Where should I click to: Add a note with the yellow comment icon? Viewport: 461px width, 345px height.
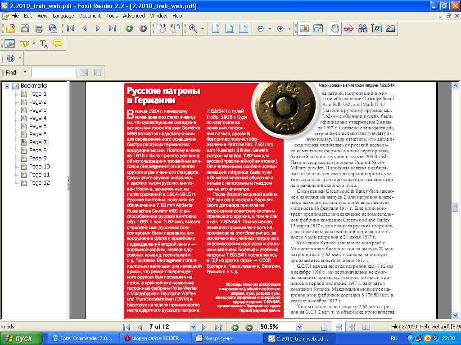[58, 44]
